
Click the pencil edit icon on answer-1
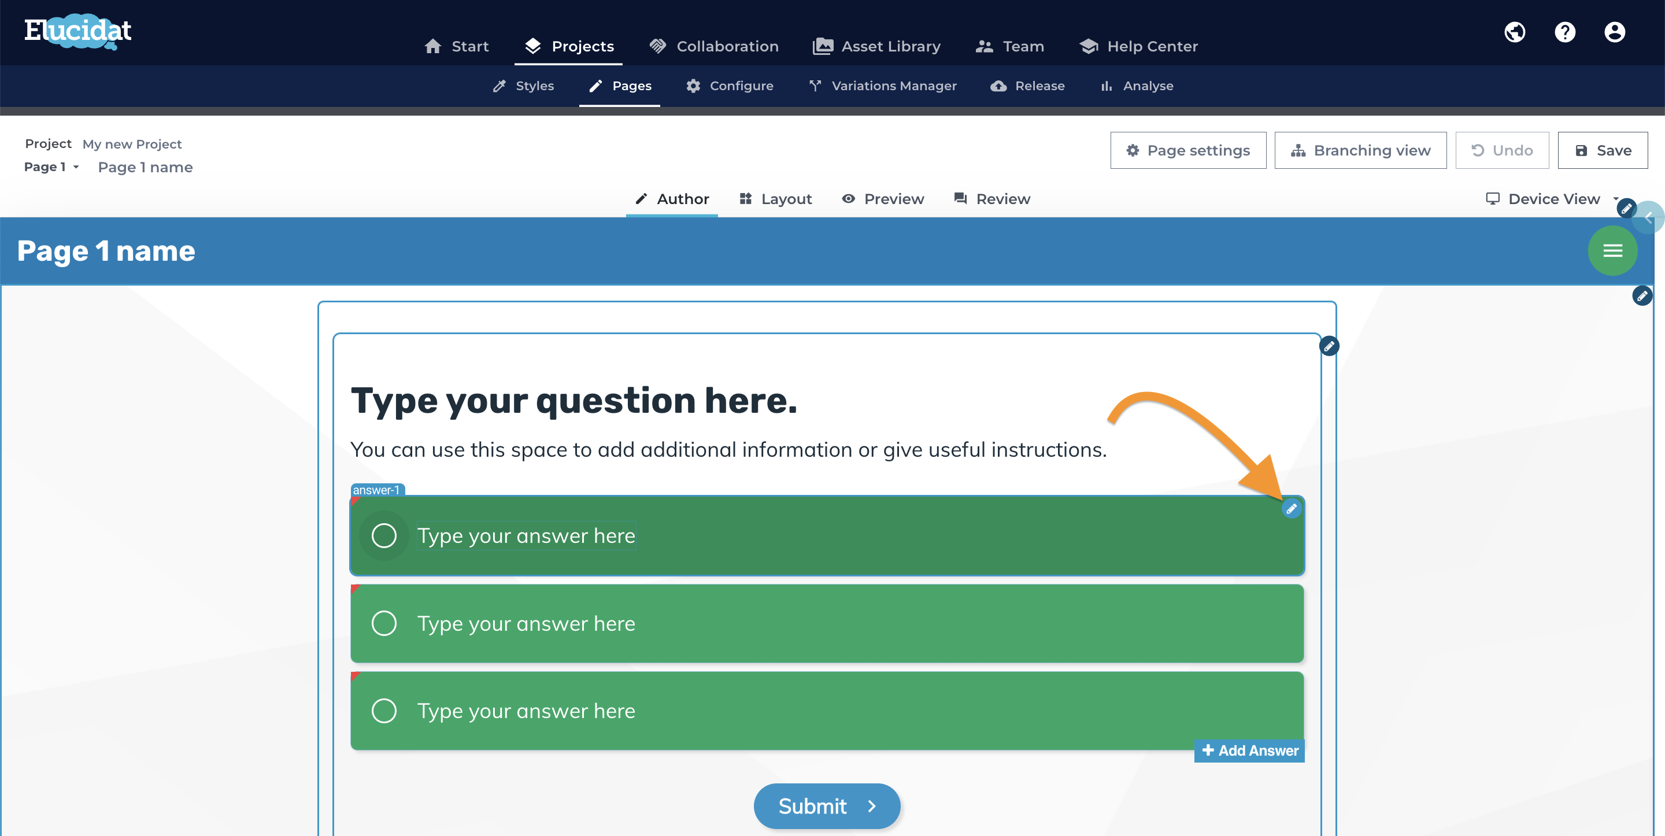pyautogui.click(x=1292, y=509)
